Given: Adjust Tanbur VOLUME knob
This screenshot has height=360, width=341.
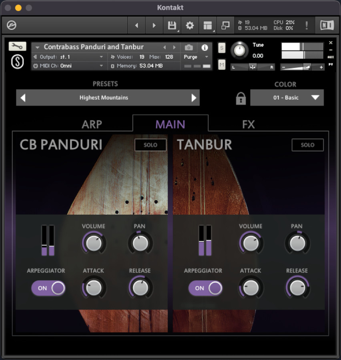Looking at the screenshot, I should (x=251, y=243).
